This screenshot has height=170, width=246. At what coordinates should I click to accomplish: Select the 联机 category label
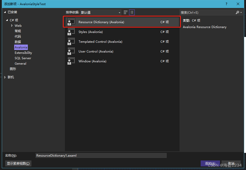(x=11, y=77)
